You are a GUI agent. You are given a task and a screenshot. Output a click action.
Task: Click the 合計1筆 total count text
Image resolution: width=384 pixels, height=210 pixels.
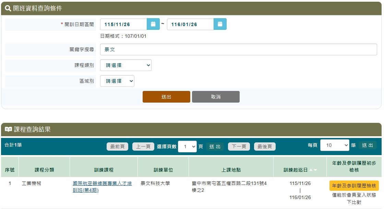click(13, 145)
